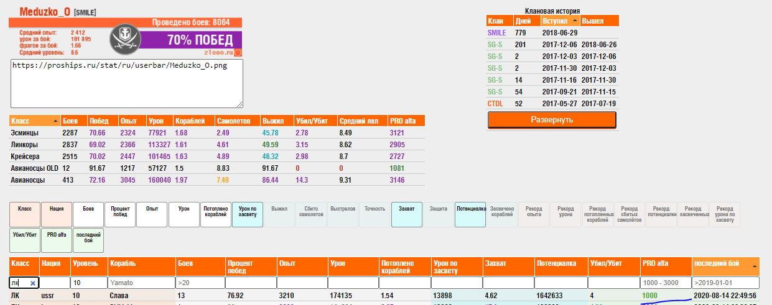Clear the ЛК class filter with the X icon
The width and height of the screenshot is (772, 305).
click(34, 283)
